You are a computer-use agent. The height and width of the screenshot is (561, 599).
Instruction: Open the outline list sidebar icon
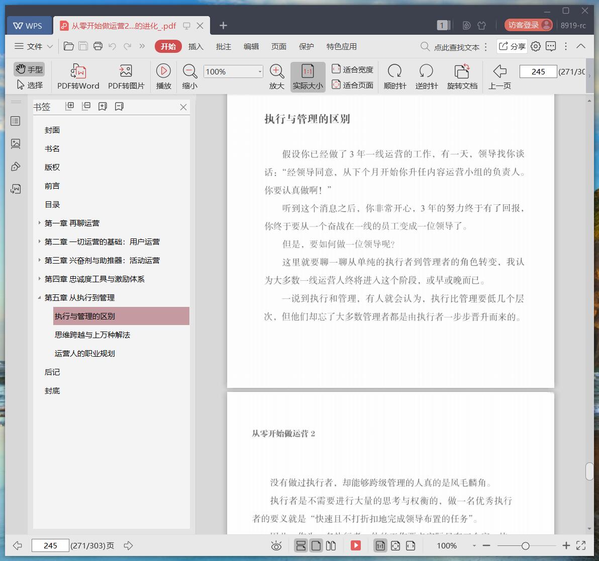pos(16,121)
